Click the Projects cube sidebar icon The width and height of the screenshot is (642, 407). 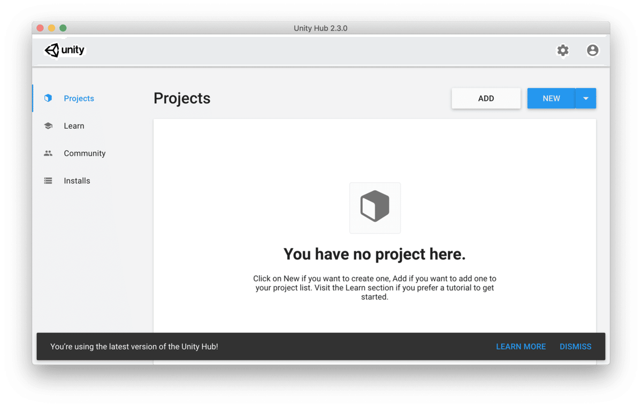point(48,98)
